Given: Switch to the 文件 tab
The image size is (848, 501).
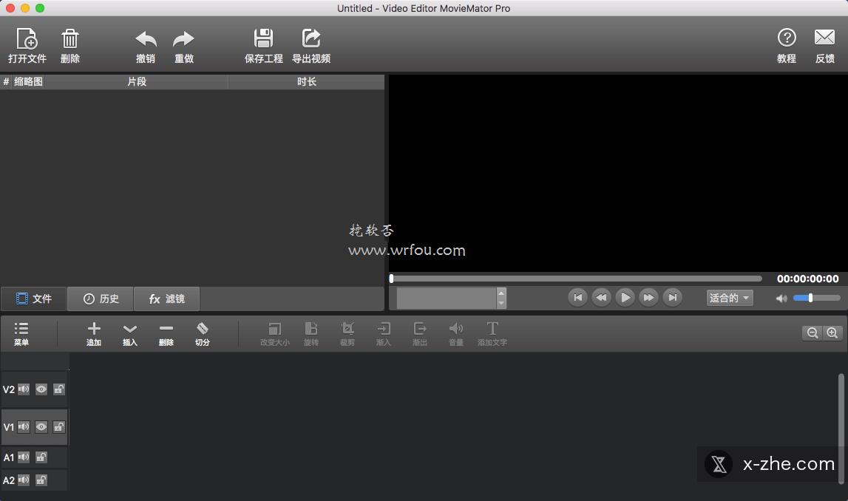Looking at the screenshot, I should click(x=33, y=299).
